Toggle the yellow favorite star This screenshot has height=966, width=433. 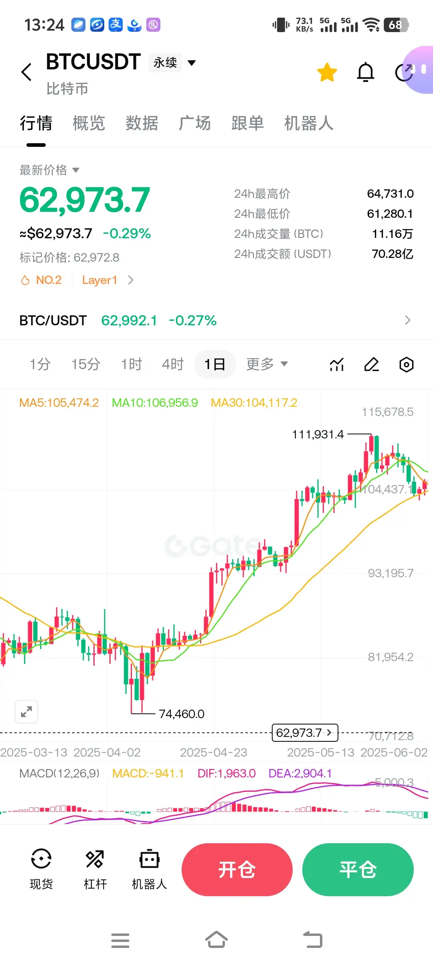tap(327, 72)
